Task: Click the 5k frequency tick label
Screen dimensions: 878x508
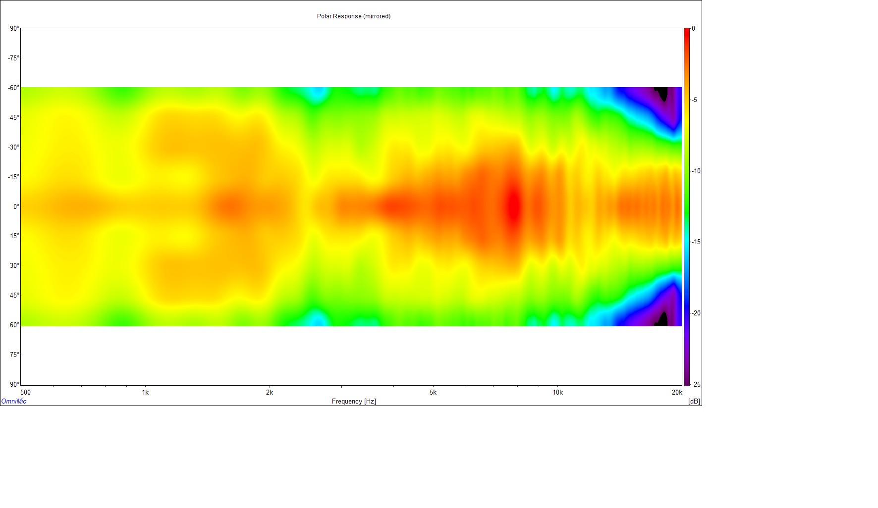Action: (433, 392)
